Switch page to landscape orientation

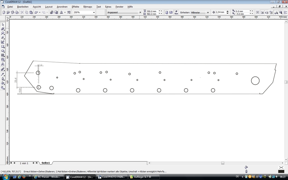coord(171,12)
